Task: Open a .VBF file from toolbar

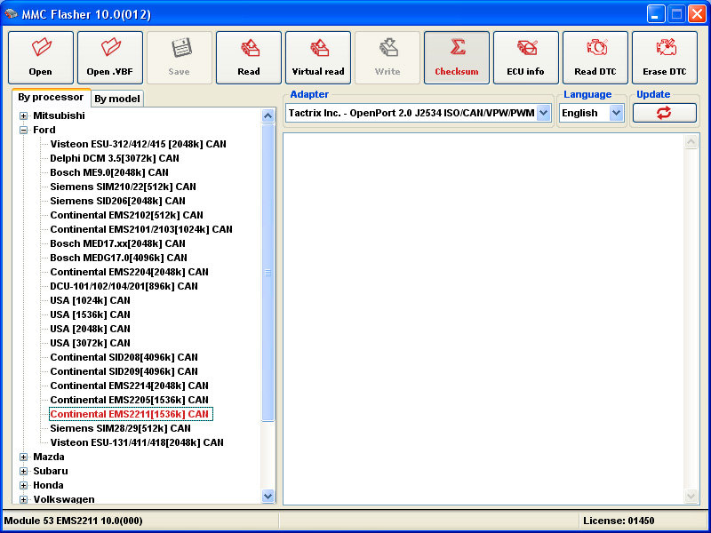Action: click(x=110, y=58)
